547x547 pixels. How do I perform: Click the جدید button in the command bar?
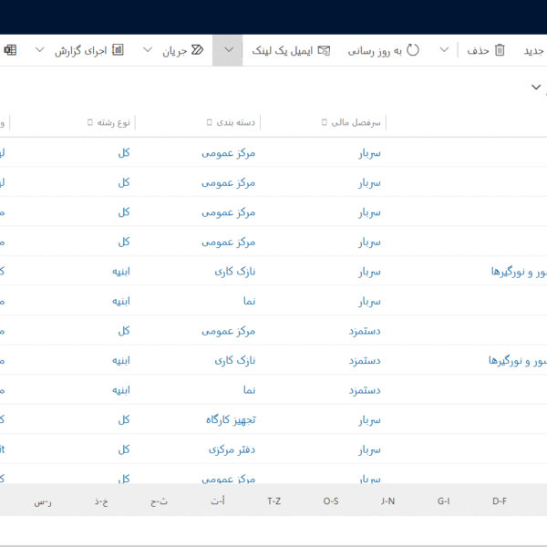coord(533,51)
